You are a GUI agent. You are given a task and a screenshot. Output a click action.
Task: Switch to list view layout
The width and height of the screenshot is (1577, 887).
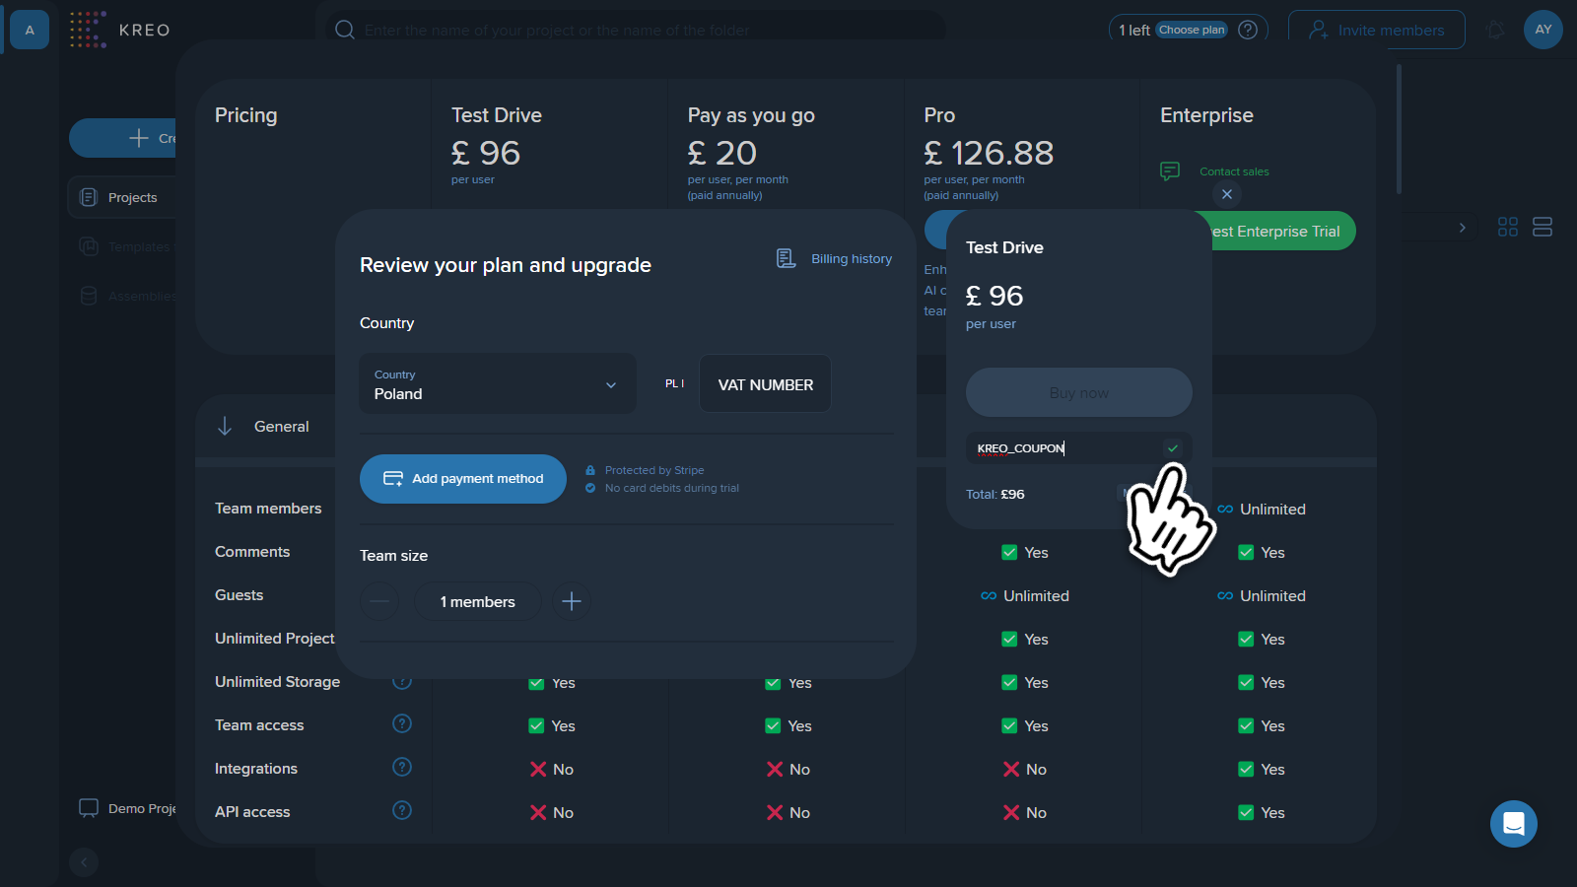(1543, 227)
